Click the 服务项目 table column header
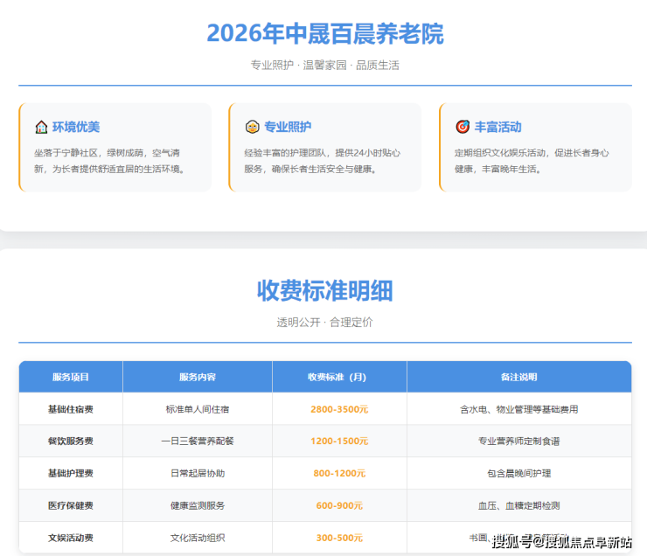The height and width of the screenshot is (556, 647). click(71, 377)
